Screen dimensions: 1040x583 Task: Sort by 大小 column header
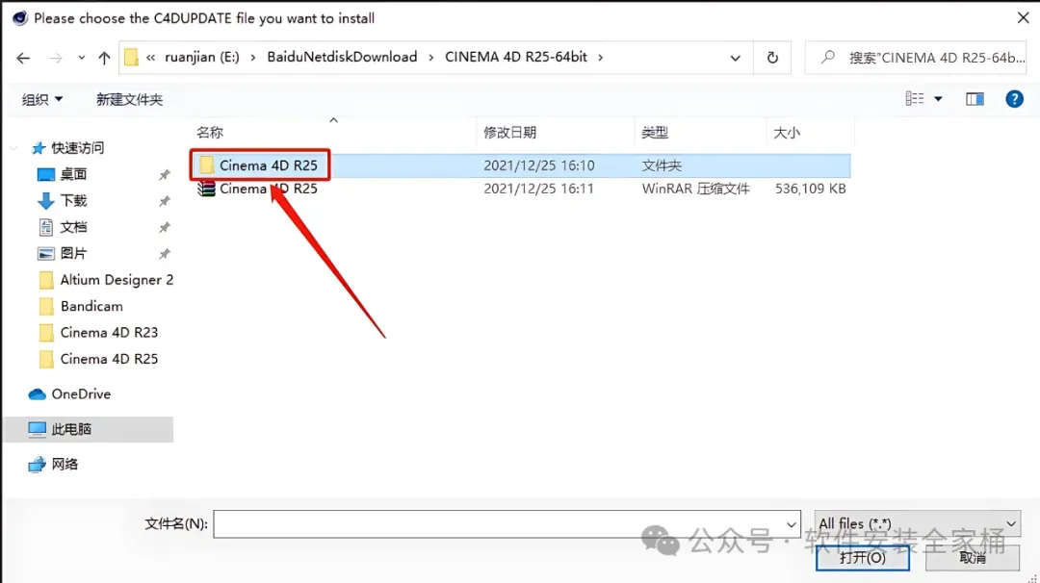tap(787, 133)
